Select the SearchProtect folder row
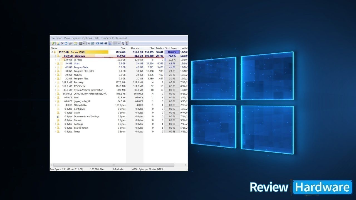This screenshot has width=356, height=200. click(119, 128)
